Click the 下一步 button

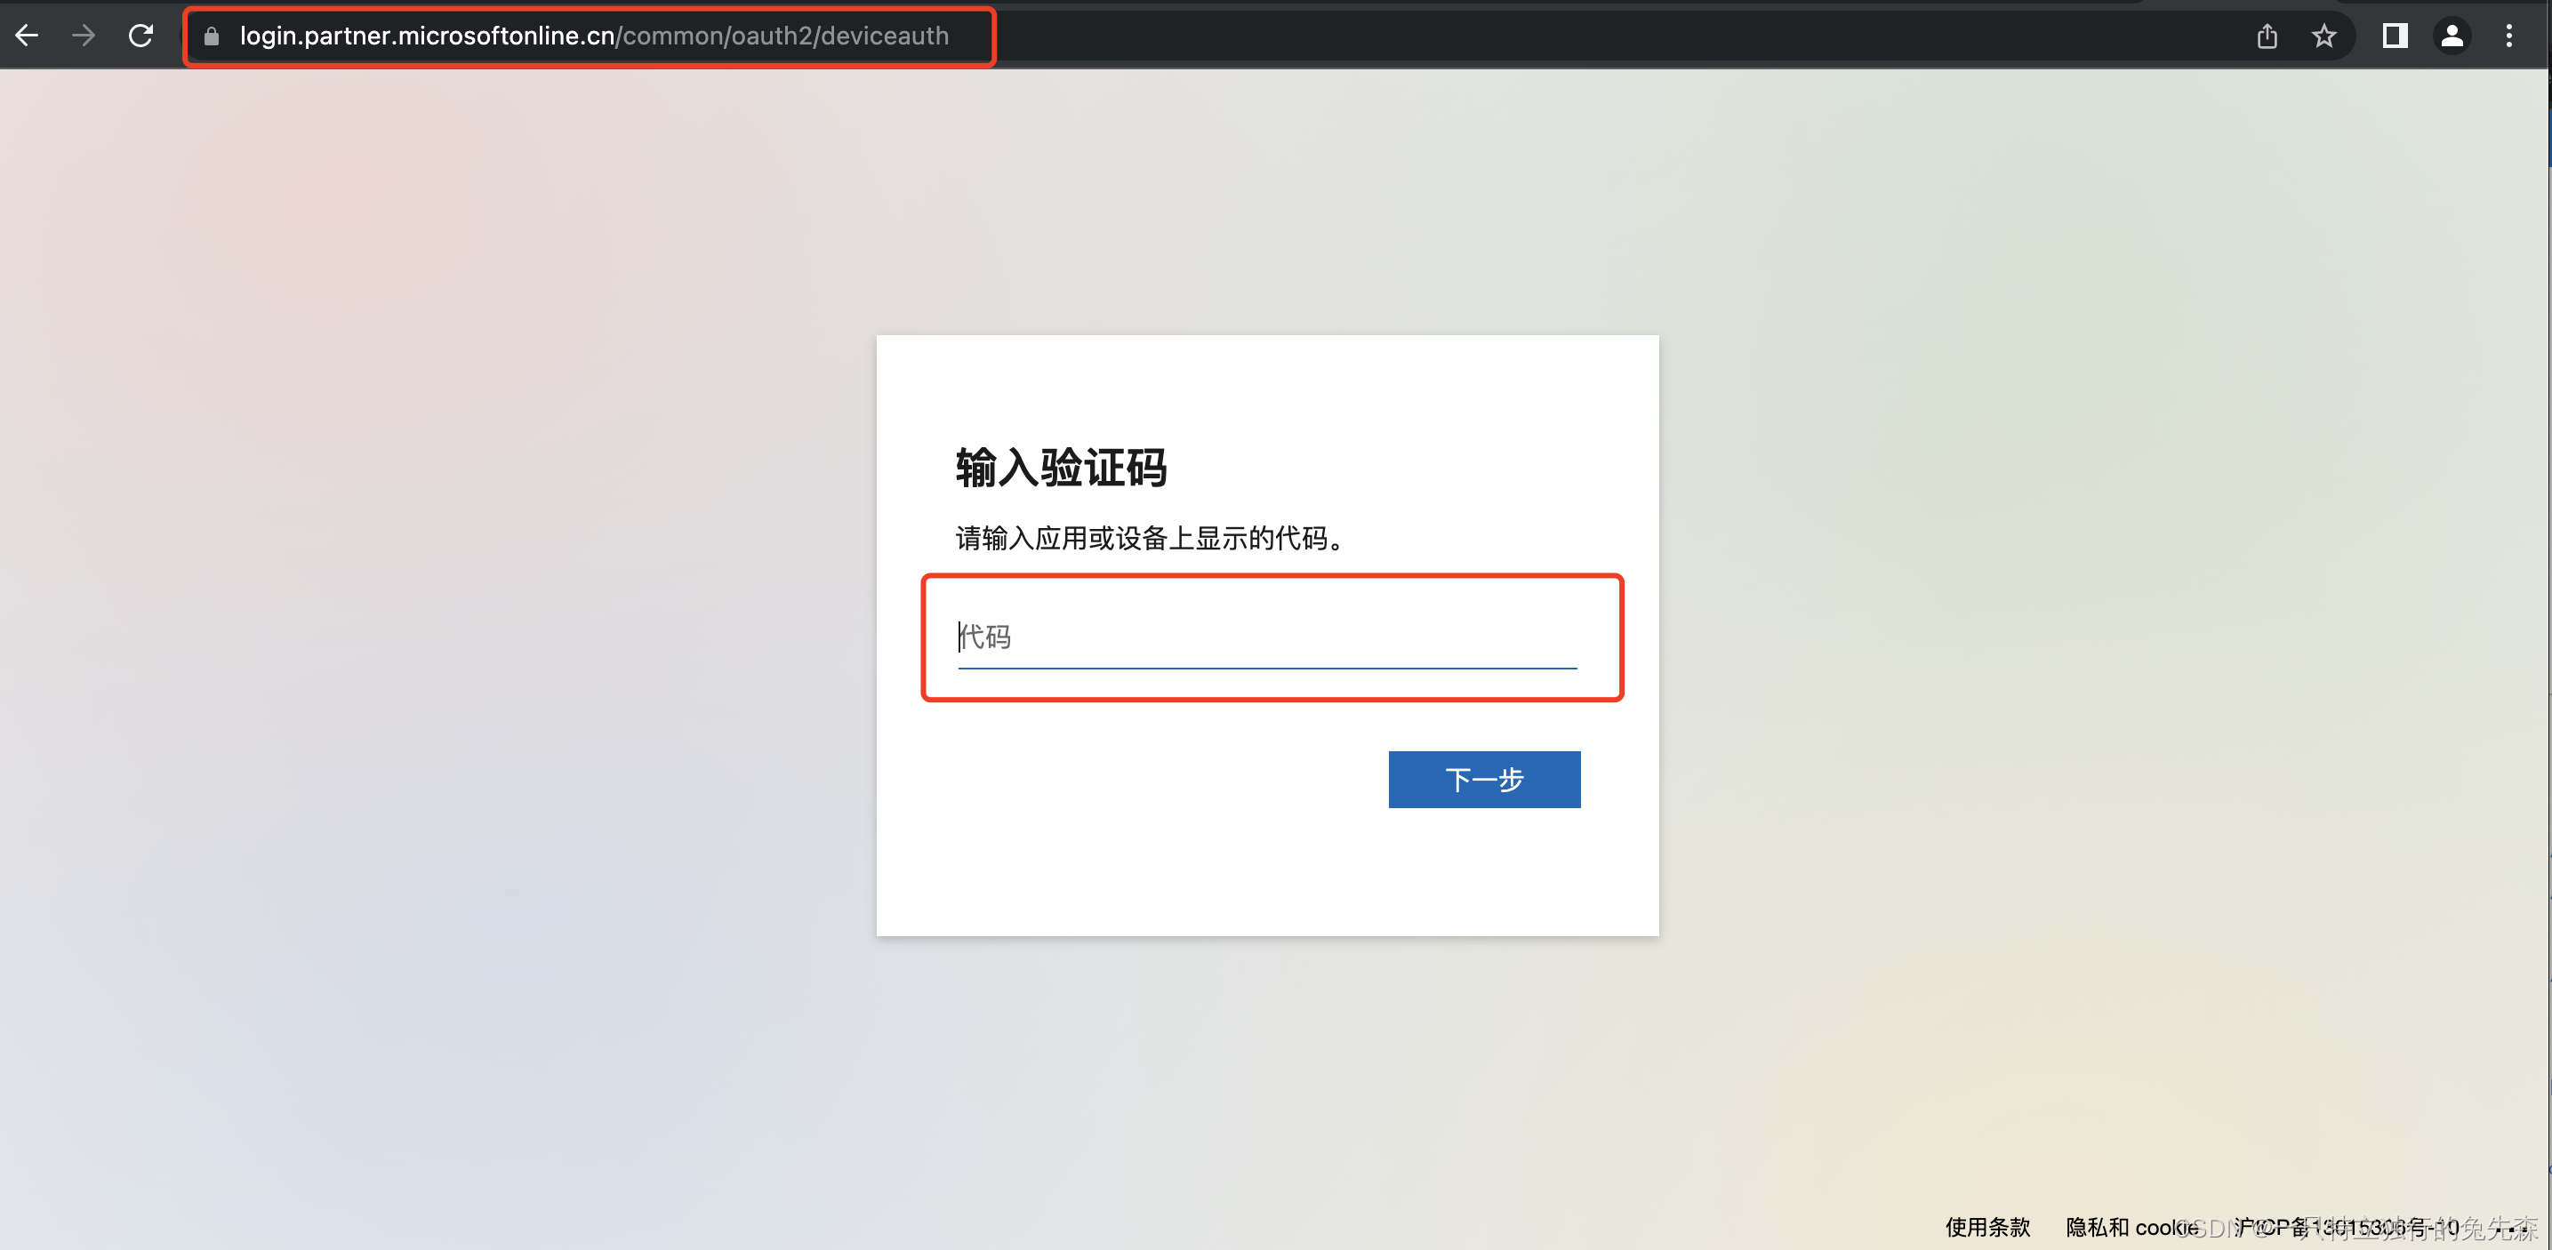click(1484, 780)
